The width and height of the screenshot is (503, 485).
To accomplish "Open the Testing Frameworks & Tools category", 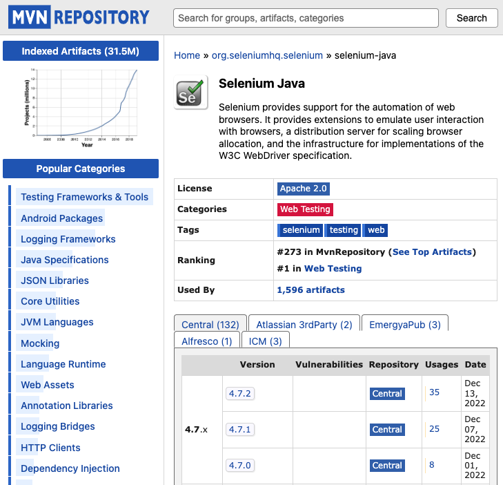I will tap(84, 197).
